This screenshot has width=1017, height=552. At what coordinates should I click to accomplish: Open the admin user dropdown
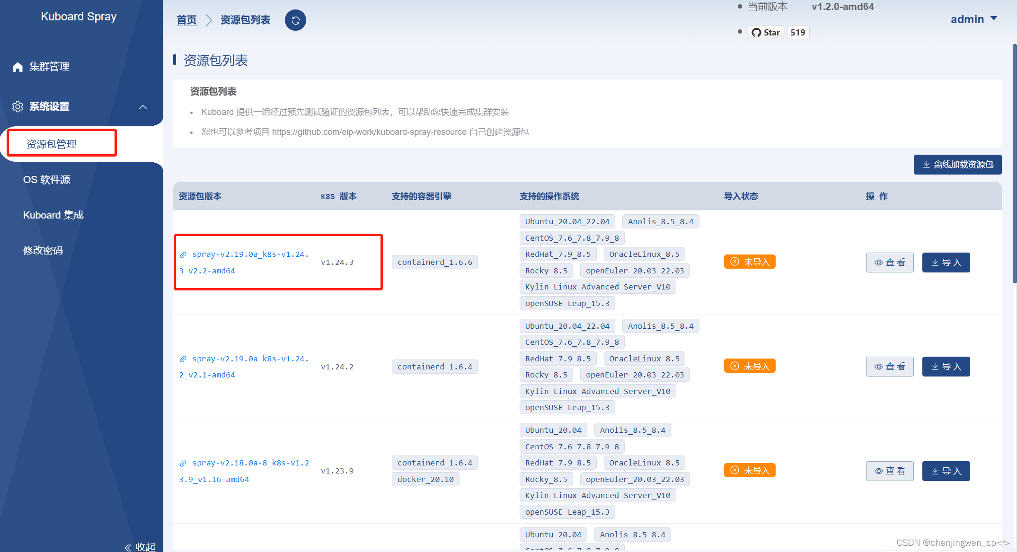click(x=974, y=19)
